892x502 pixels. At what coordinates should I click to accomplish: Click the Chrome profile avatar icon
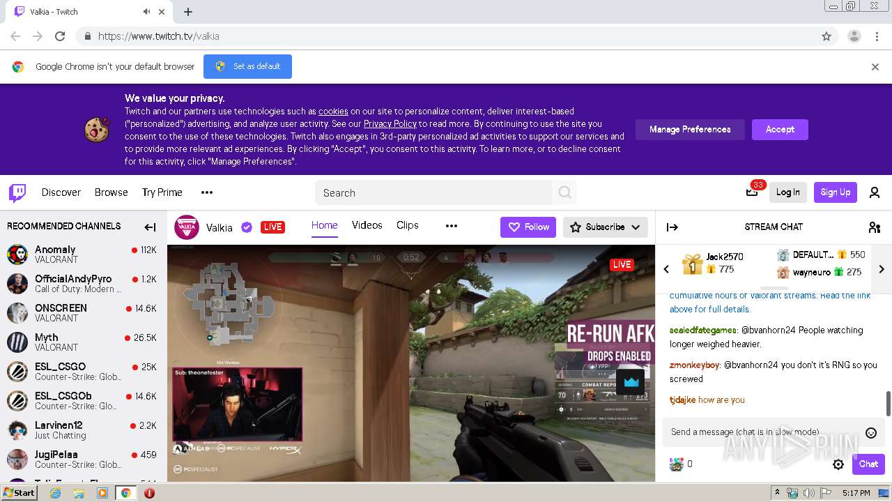pyautogui.click(x=854, y=36)
